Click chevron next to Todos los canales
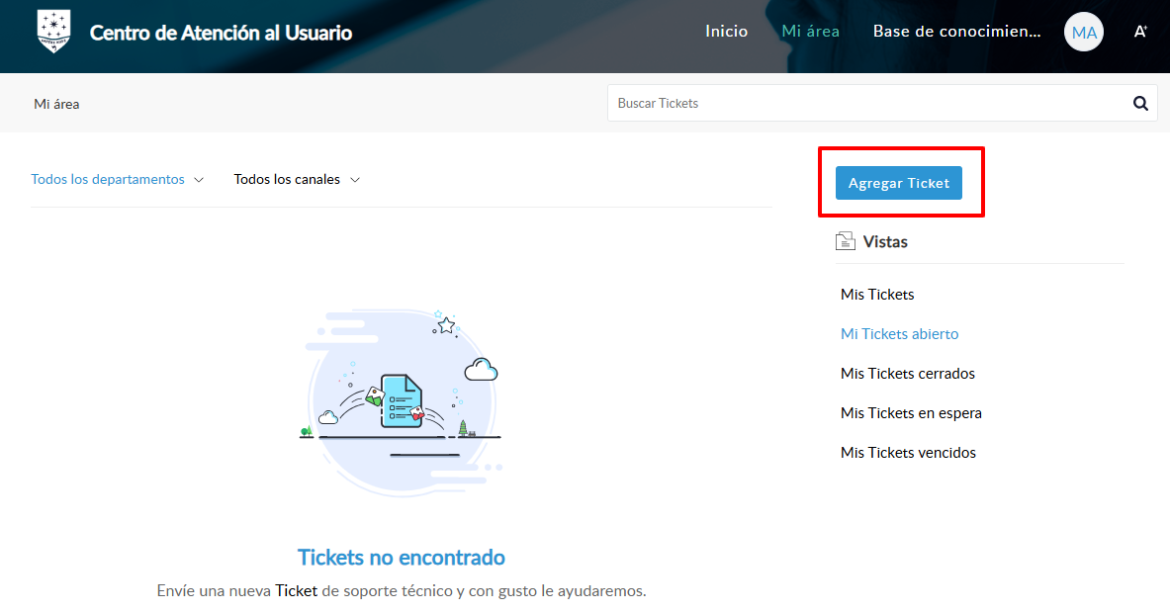Viewport: 1170px width, 612px height. point(355,180)
